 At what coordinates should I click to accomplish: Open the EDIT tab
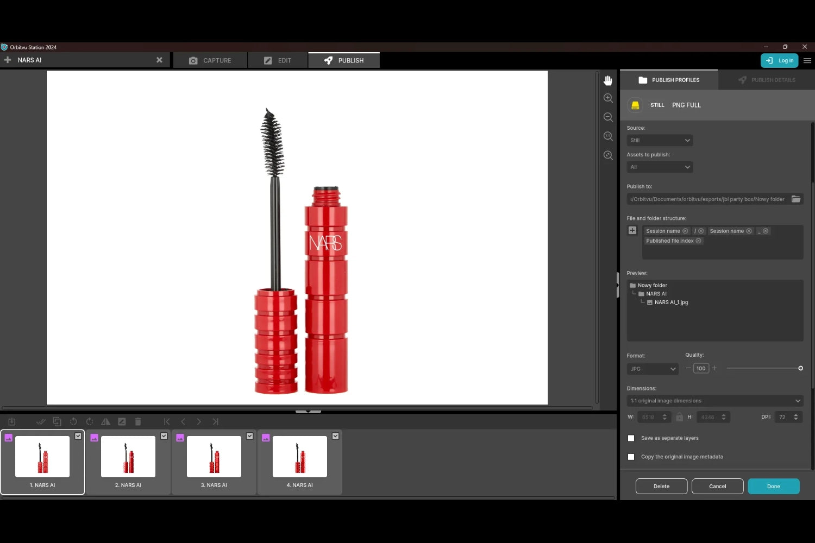click(x=278, y=61)
